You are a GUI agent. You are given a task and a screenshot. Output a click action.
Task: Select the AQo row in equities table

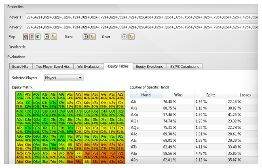194,128
